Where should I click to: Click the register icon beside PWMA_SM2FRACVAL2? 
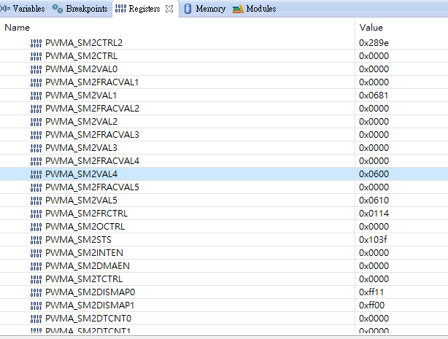36,109
